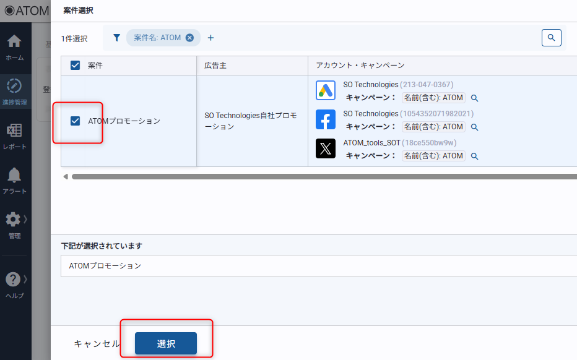
Task: Click キャンセル to dismiss dialog
Action: tap(97, 343)
